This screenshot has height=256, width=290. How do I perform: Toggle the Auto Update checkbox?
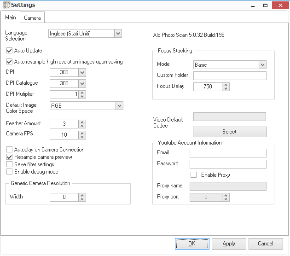point(9,51)
